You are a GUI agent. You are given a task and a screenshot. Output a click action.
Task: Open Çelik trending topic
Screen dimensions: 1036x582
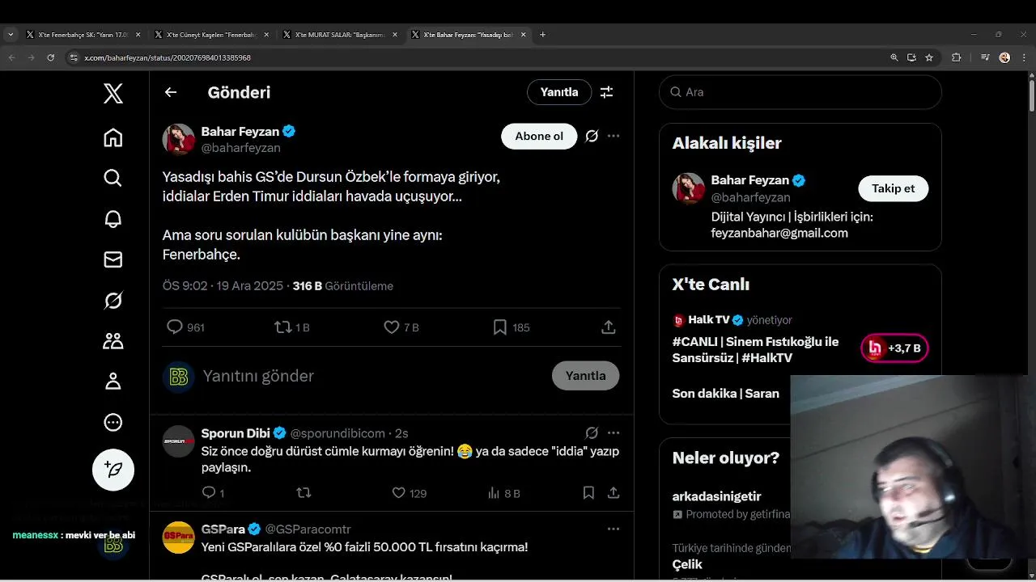(687, 564)
